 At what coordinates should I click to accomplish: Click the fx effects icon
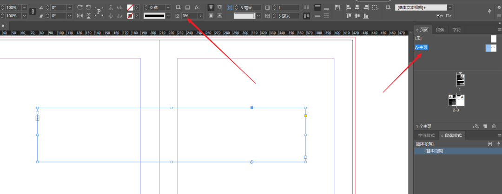(x=197, y=7)
